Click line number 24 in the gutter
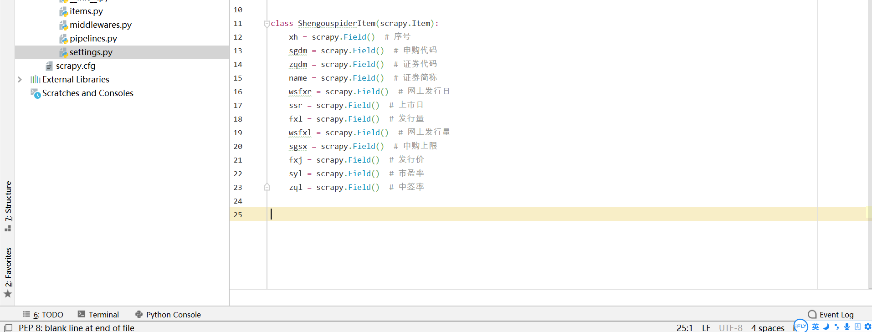The height and width of the screenshot is (332, 872). coord(238,201)
